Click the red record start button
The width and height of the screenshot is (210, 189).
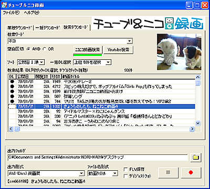coord(191,173)
